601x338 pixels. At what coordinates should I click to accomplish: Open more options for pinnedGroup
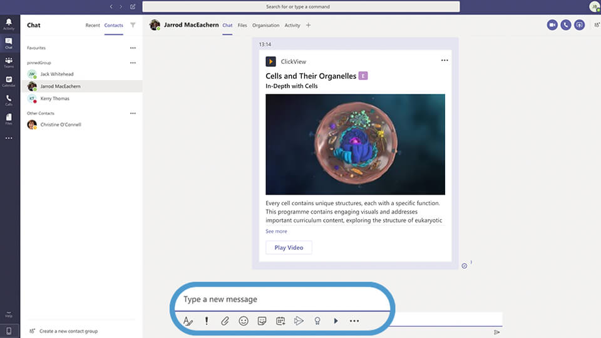pyautogui.click(x=133, y=63)
